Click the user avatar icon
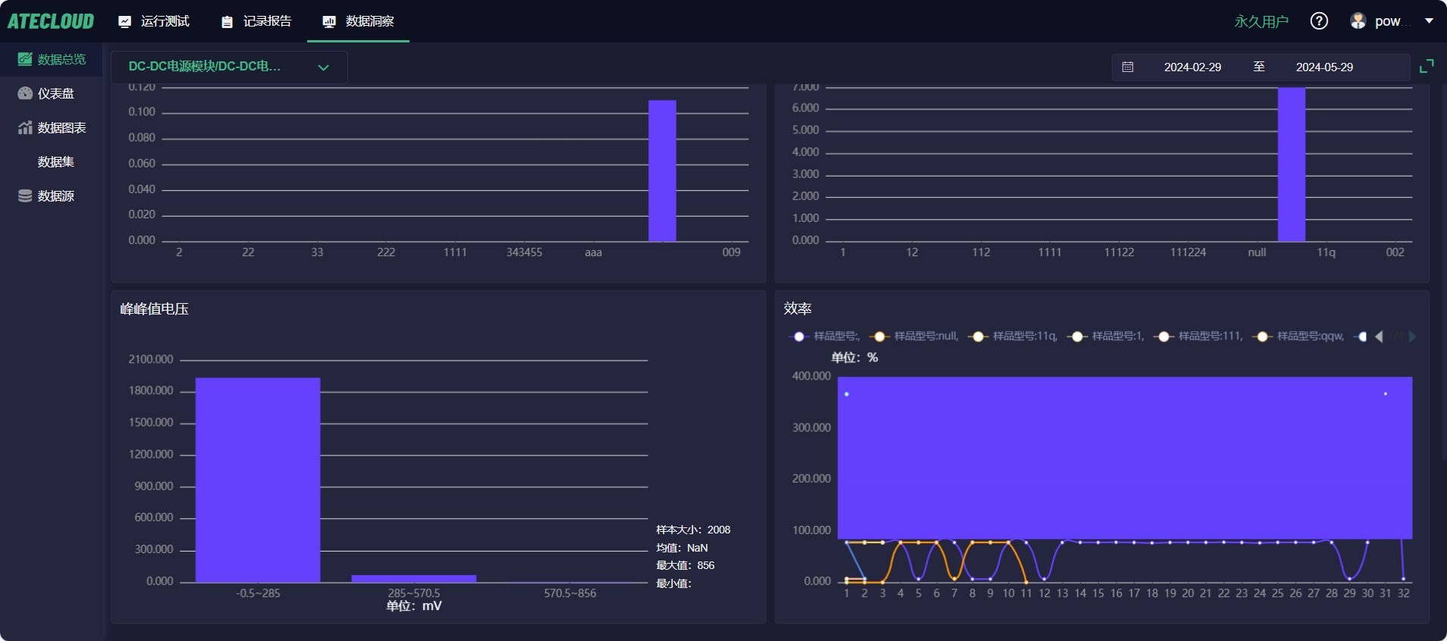The height and width of the screenshot is (641, 1447). pyautogui.click(x=1358, y=21)
